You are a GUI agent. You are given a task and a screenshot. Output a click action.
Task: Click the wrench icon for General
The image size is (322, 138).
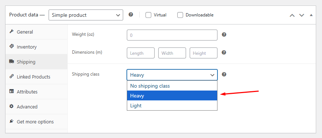point(12,31)
